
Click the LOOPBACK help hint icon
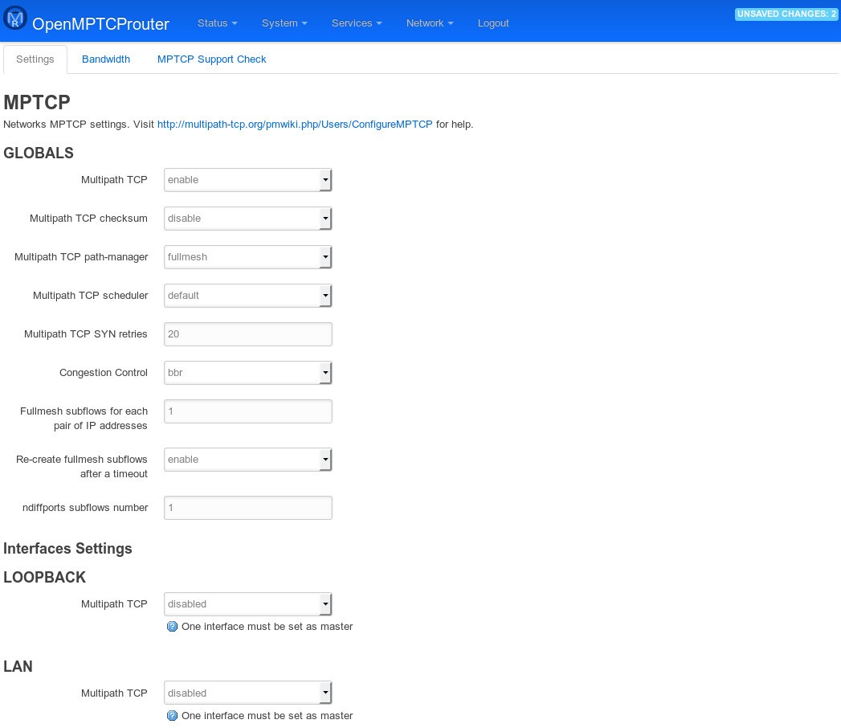(172, 627)
